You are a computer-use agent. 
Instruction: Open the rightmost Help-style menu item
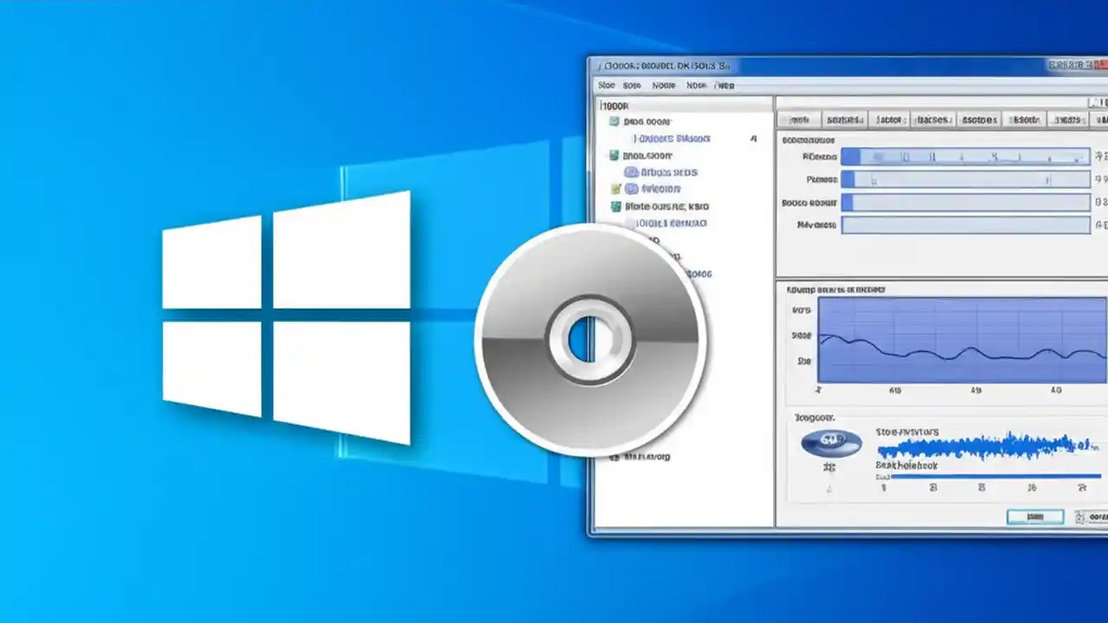[x=725, y=85]
